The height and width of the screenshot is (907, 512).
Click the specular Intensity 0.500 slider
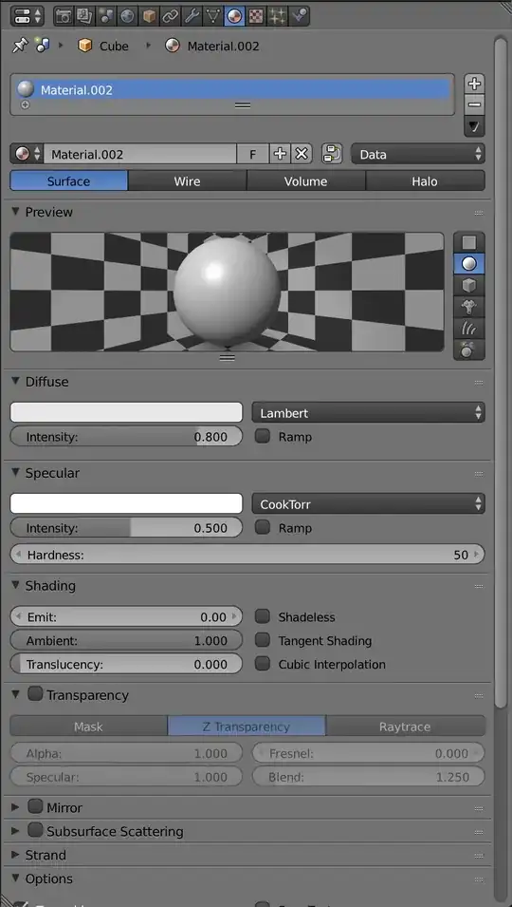coord(126,528)
